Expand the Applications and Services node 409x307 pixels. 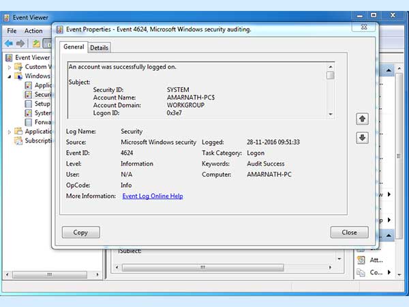(x=10, y=132)
